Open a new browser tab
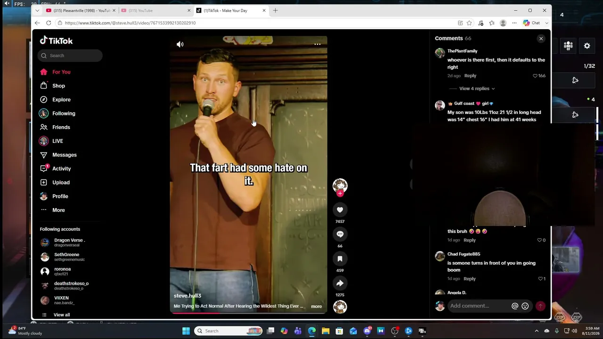Image resolution: width=603 pixels, height=339 pixels. pos(276,10)
